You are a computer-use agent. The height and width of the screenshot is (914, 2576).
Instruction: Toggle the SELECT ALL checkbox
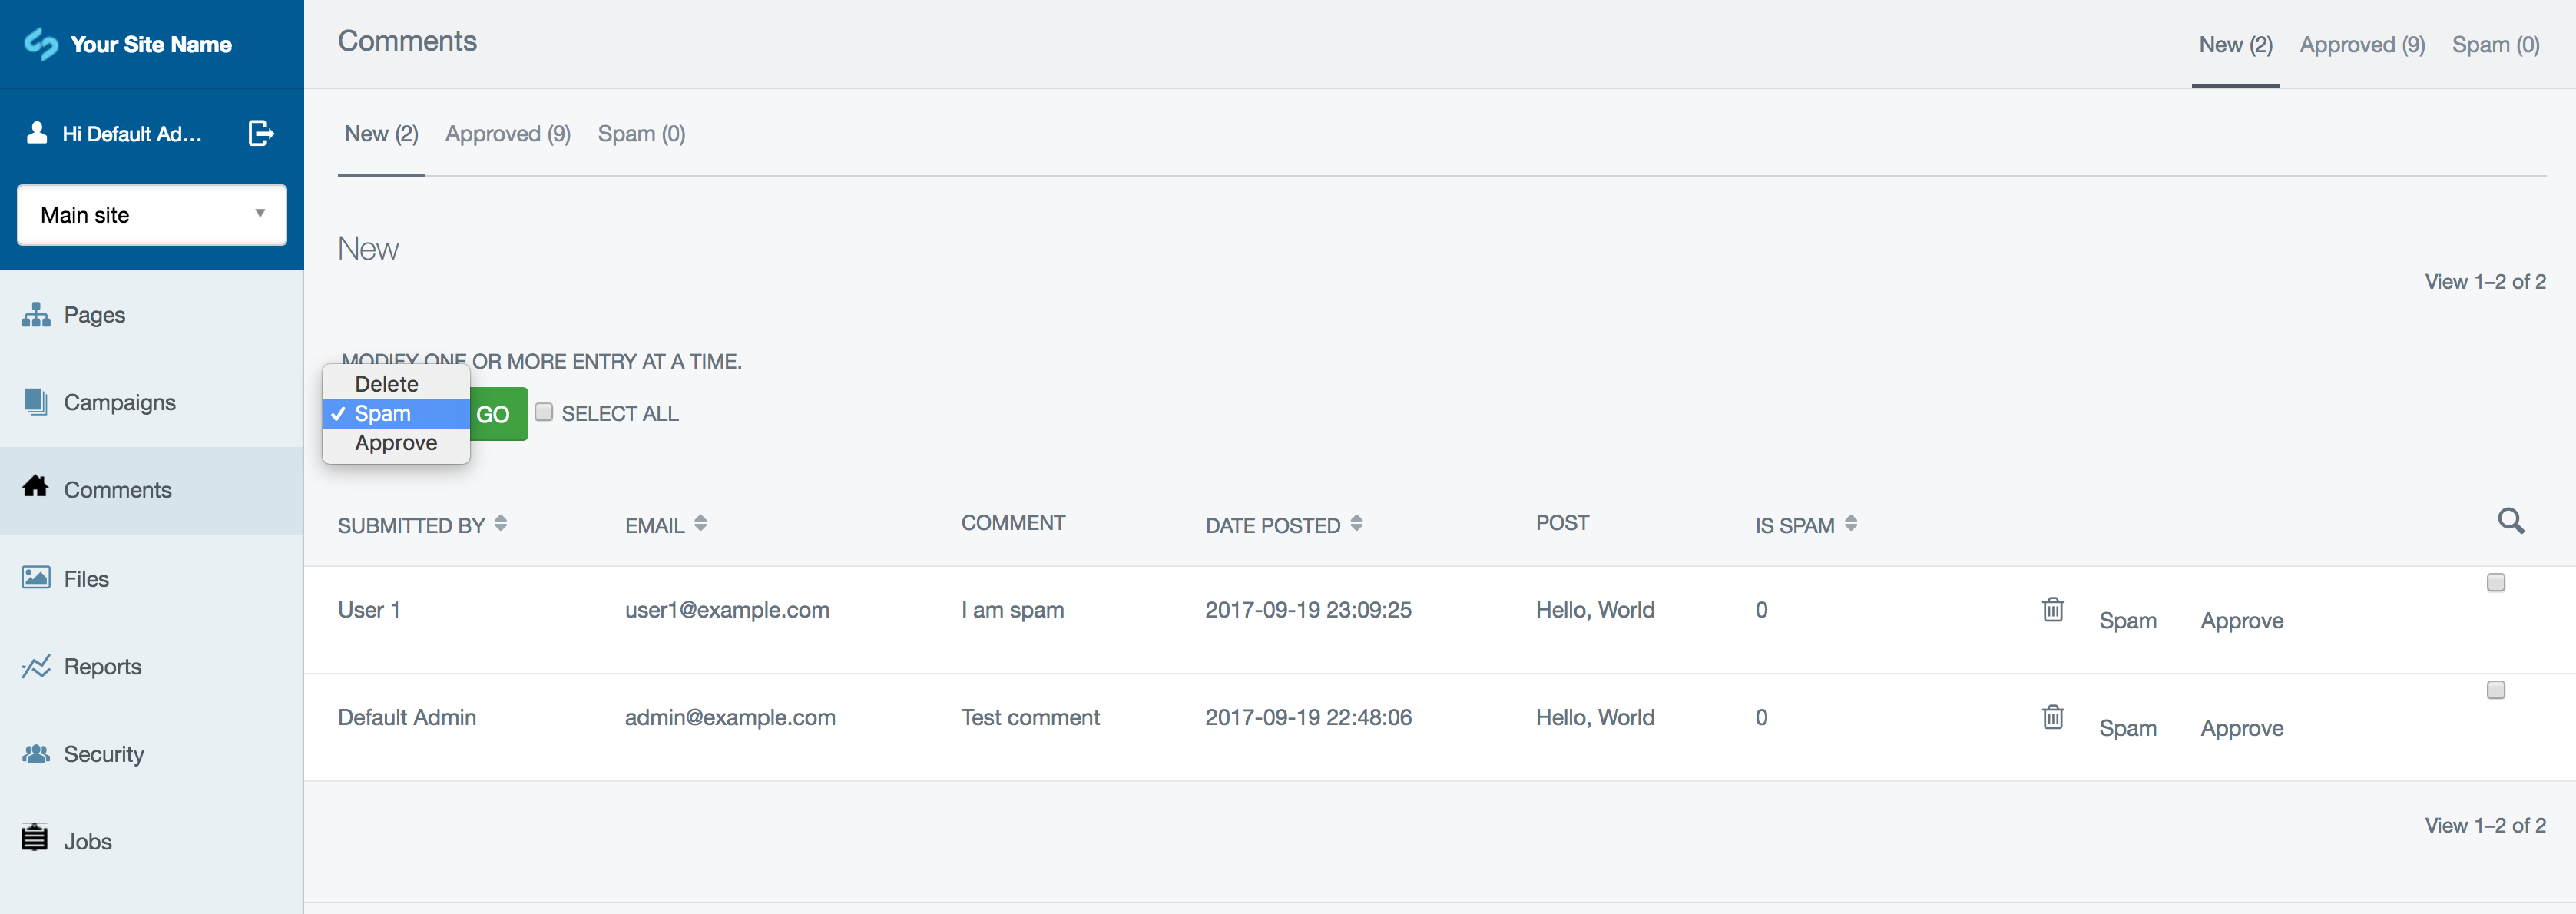tap(545, 411)
